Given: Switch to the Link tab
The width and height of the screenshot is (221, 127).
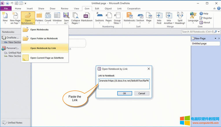Looking at the screenshot, I should (119, 9).
